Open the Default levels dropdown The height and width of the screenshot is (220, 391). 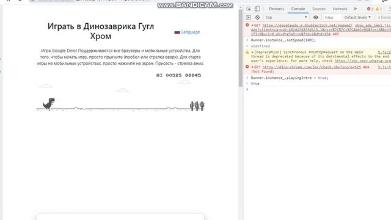tap(357, 18)
